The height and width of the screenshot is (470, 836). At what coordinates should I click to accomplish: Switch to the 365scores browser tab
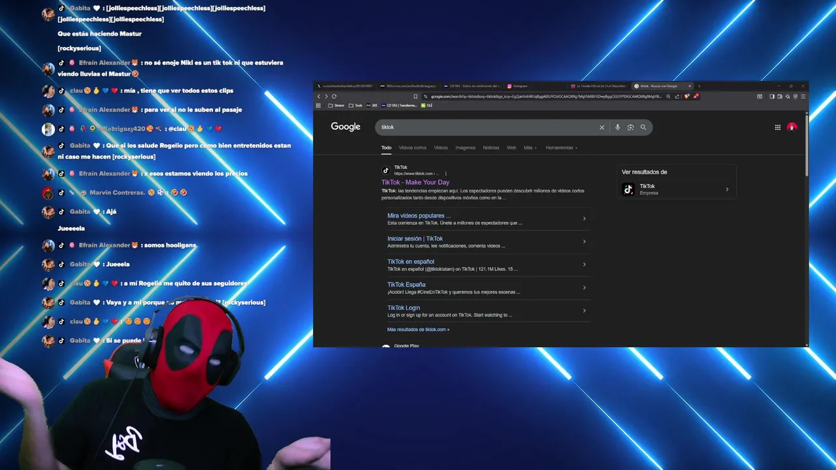[408, 86]
